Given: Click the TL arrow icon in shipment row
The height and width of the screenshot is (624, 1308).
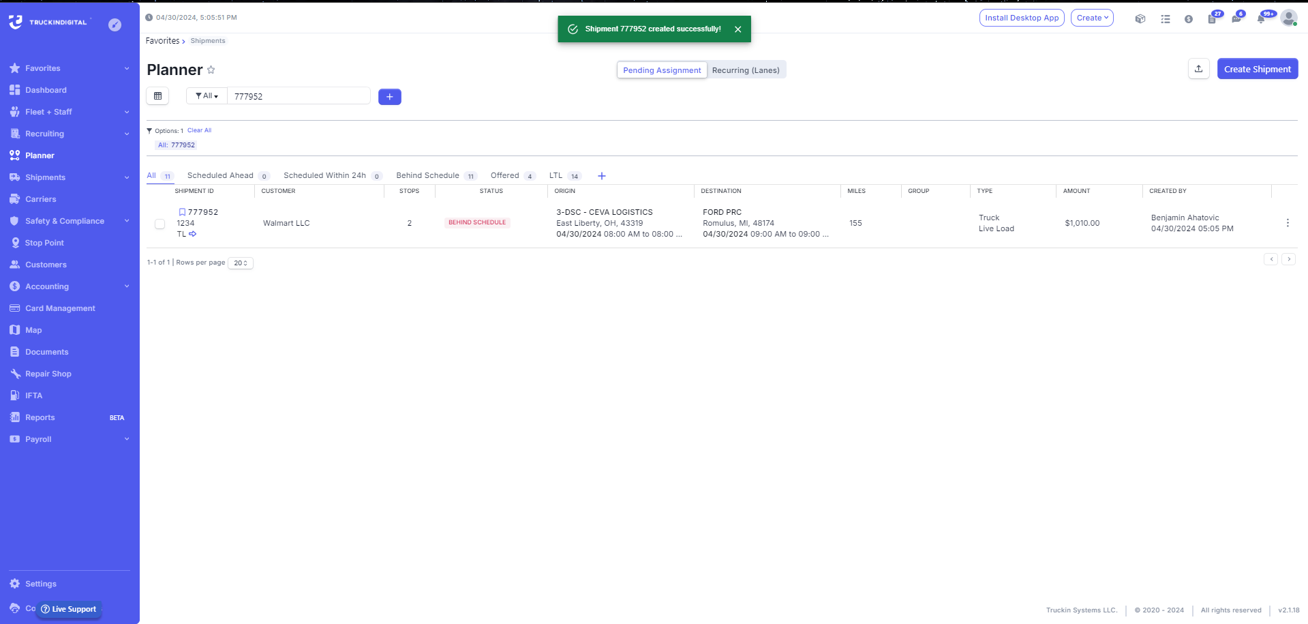Looking at the screenshot, I should pyautogui.click(x=193, y=234).
